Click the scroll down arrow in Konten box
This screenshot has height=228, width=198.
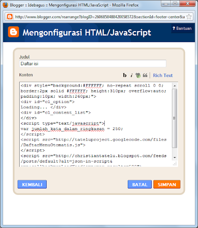pos(174,157)
